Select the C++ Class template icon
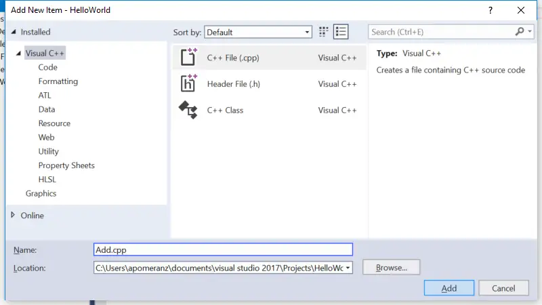This screenshot has width=542, height=305. point(188,110)
